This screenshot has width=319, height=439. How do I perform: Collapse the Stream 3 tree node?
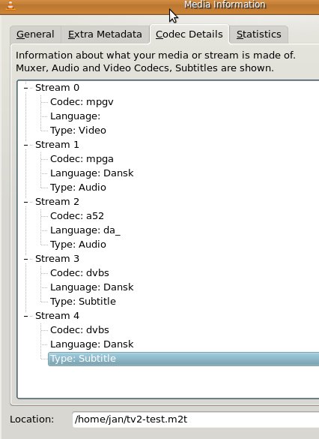(25, 259)
